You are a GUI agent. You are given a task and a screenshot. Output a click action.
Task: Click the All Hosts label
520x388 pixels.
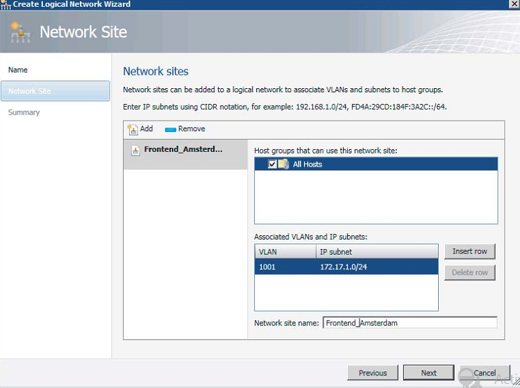[x=308, y=164]
